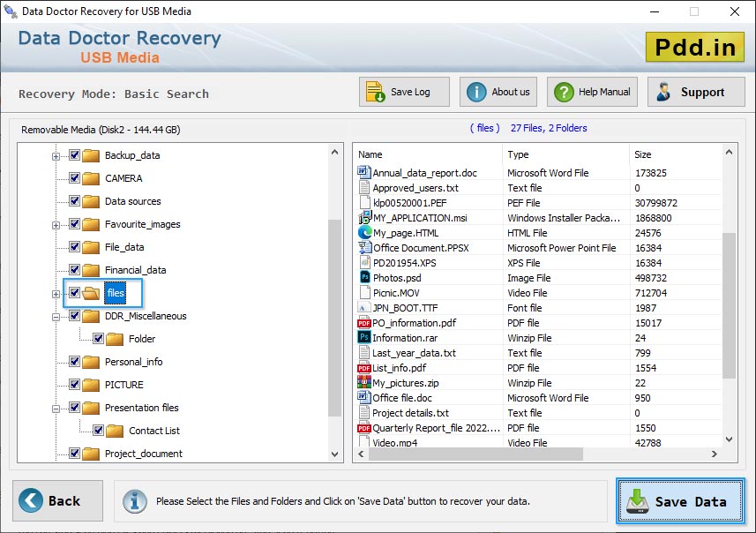Click the Contact List folder icon

115,431
